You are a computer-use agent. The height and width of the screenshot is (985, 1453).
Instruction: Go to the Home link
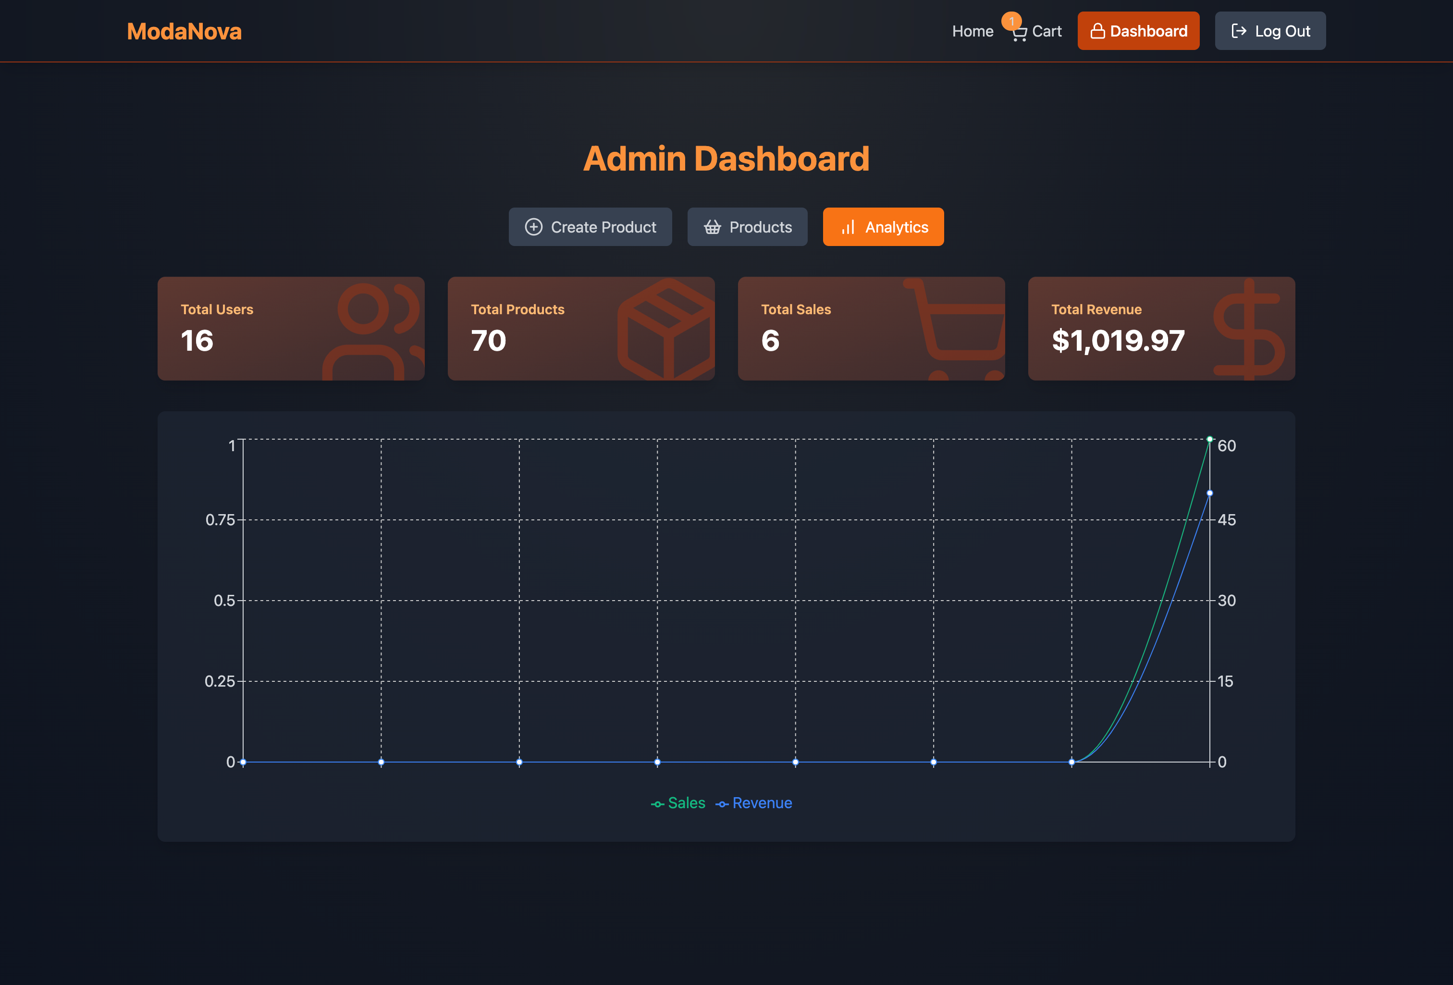click(972, 31)
